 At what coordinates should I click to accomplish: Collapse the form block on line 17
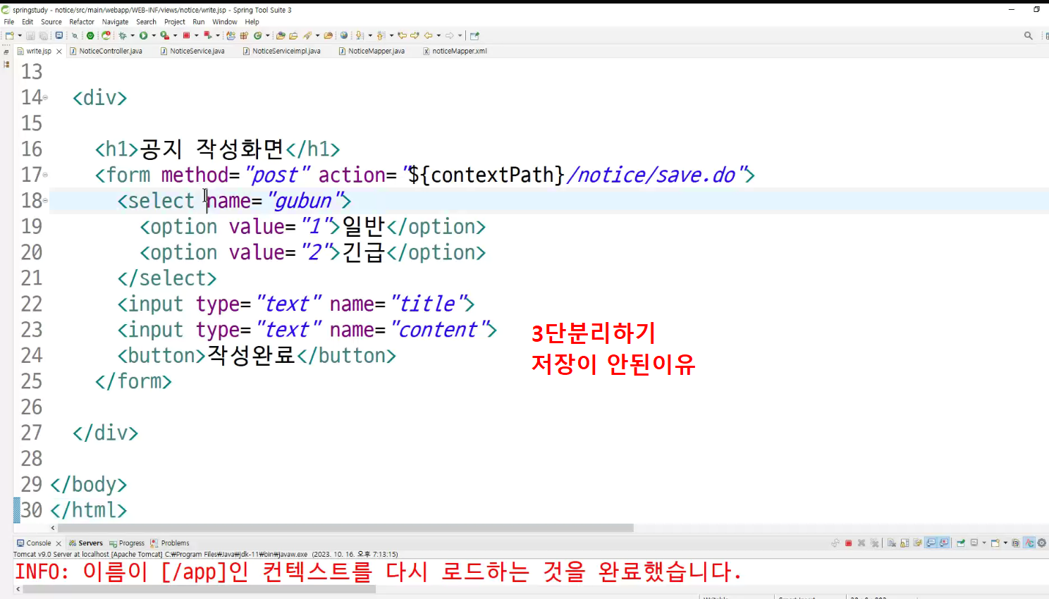[46, 175]
